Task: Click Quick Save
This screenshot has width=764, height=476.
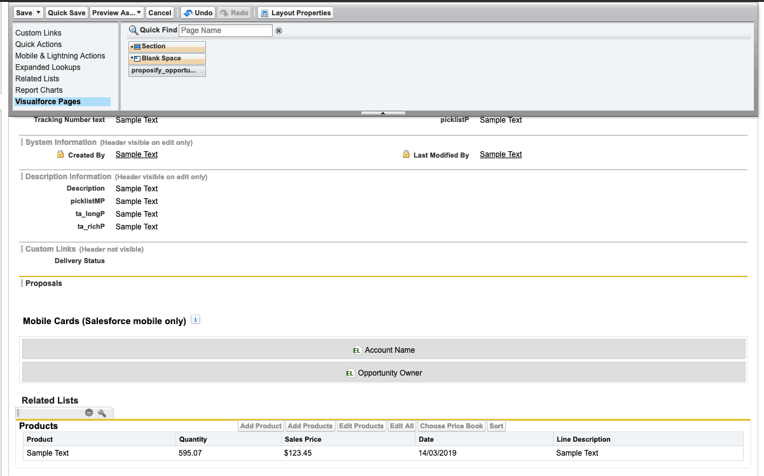Action: [67, 13]
